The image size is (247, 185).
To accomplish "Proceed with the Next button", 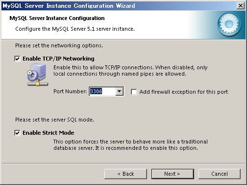I will (173, 174).
